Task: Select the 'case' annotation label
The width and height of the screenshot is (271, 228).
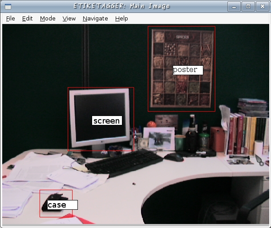Action: click(63, 205)
